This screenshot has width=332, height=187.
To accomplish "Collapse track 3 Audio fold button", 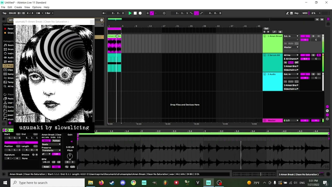I will click(x=265, y=74).
